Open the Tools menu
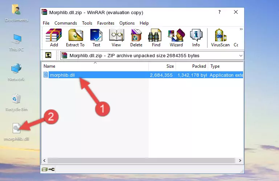The width and height of the screenshot is (279, 181). [87, 23]
